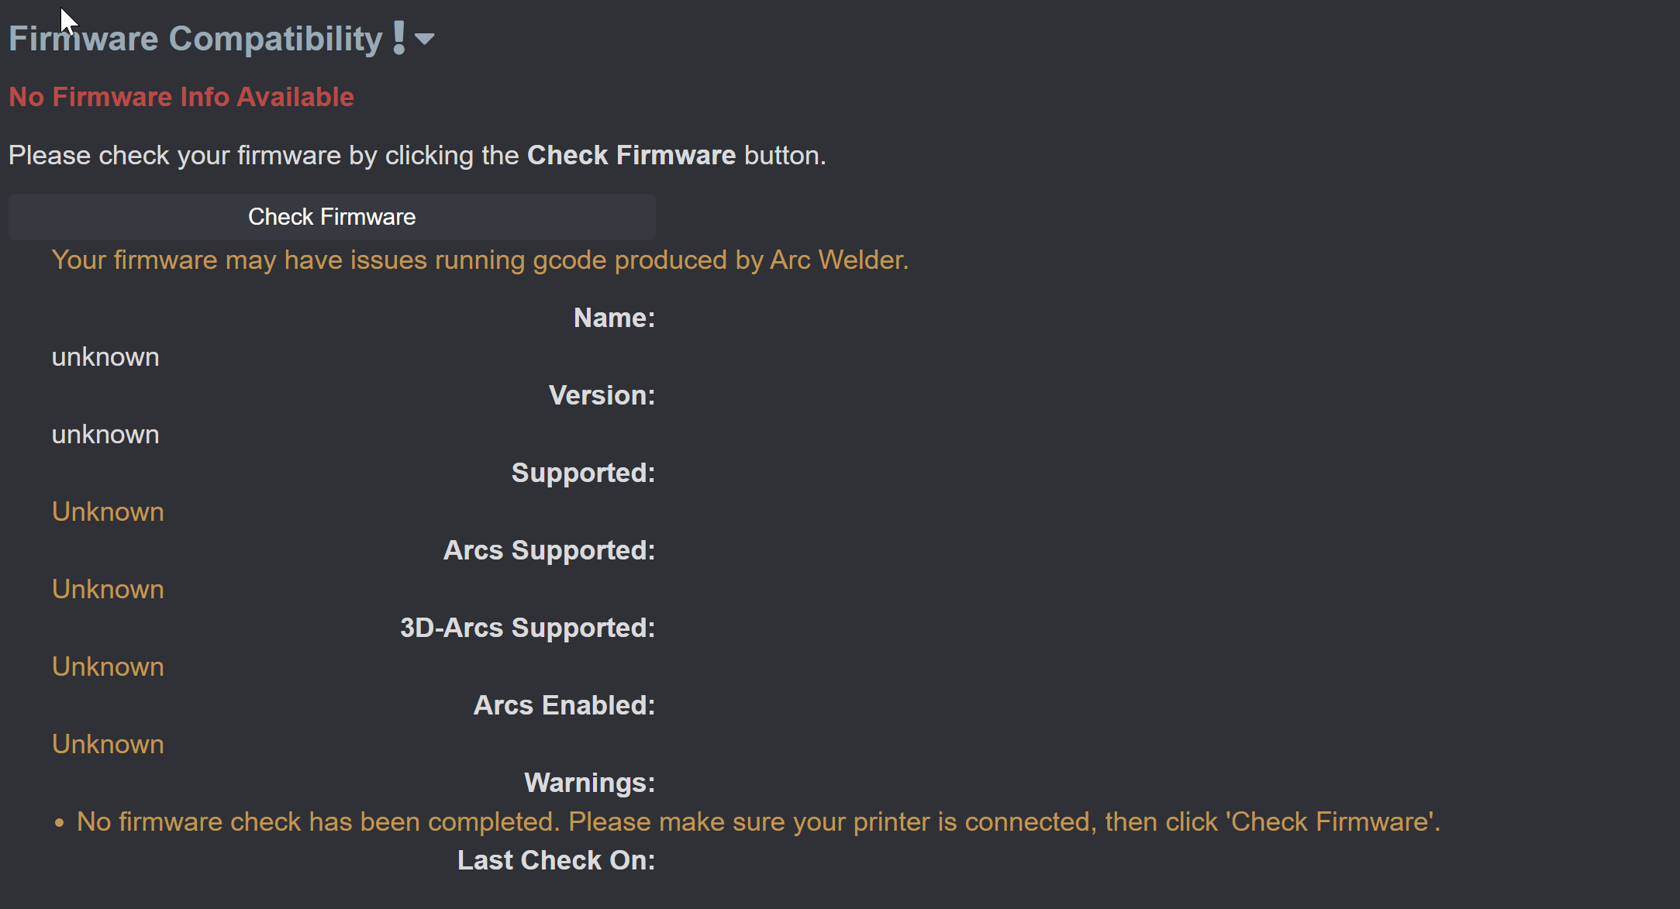
Task: Click the Name field label
Action: pyautogui.click(x=613, y=318)
